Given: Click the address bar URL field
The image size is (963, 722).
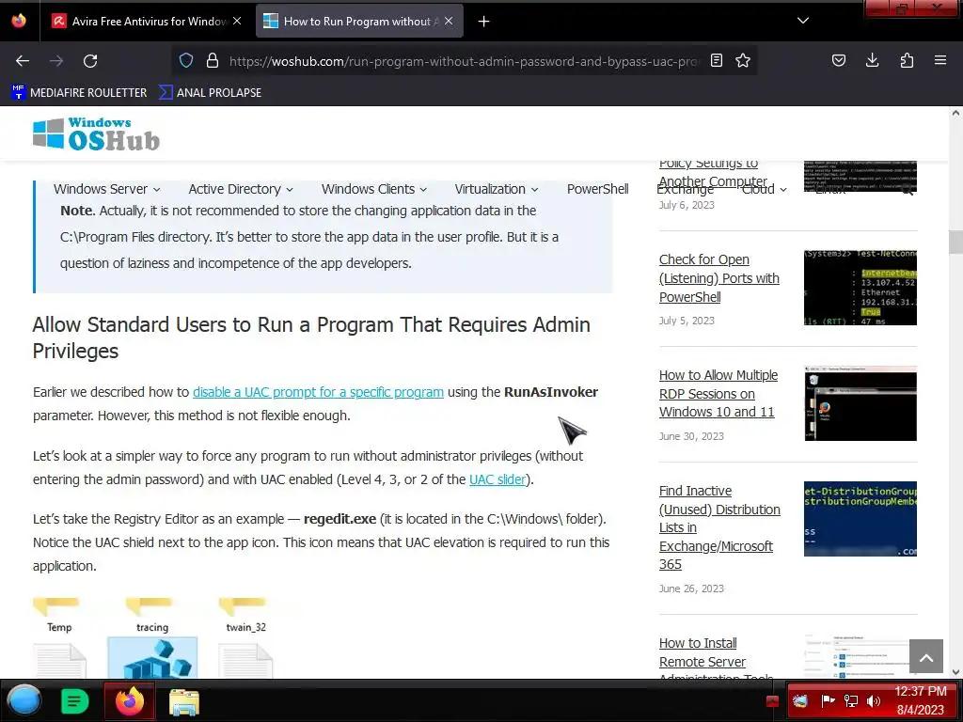Looking at the screenshot, I should (464, 61).
